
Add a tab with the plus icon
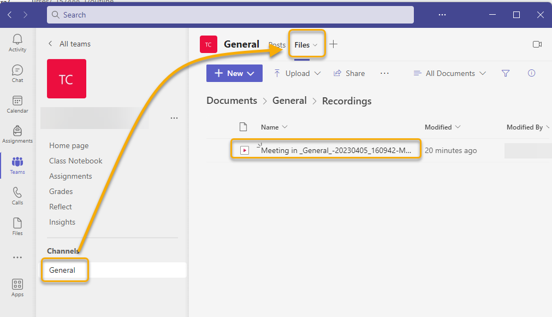[333, 44]
